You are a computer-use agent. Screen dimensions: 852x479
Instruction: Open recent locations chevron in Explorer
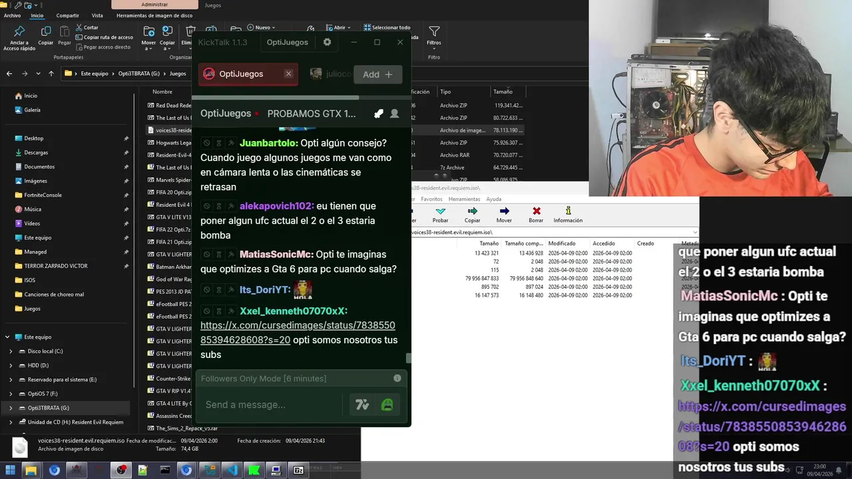[39, 74]
